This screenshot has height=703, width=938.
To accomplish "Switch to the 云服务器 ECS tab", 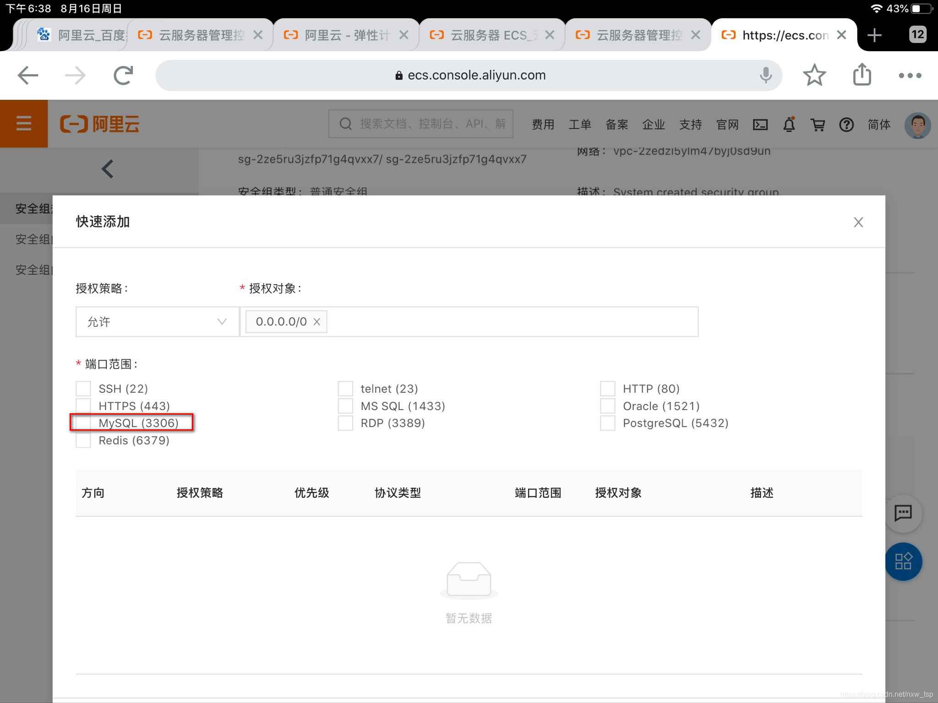I will point(493,35).
